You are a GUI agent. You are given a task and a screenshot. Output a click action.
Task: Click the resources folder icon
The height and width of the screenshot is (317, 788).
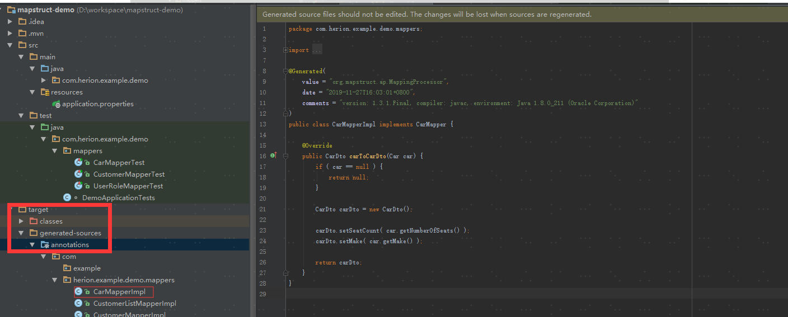tap(45, 92)
